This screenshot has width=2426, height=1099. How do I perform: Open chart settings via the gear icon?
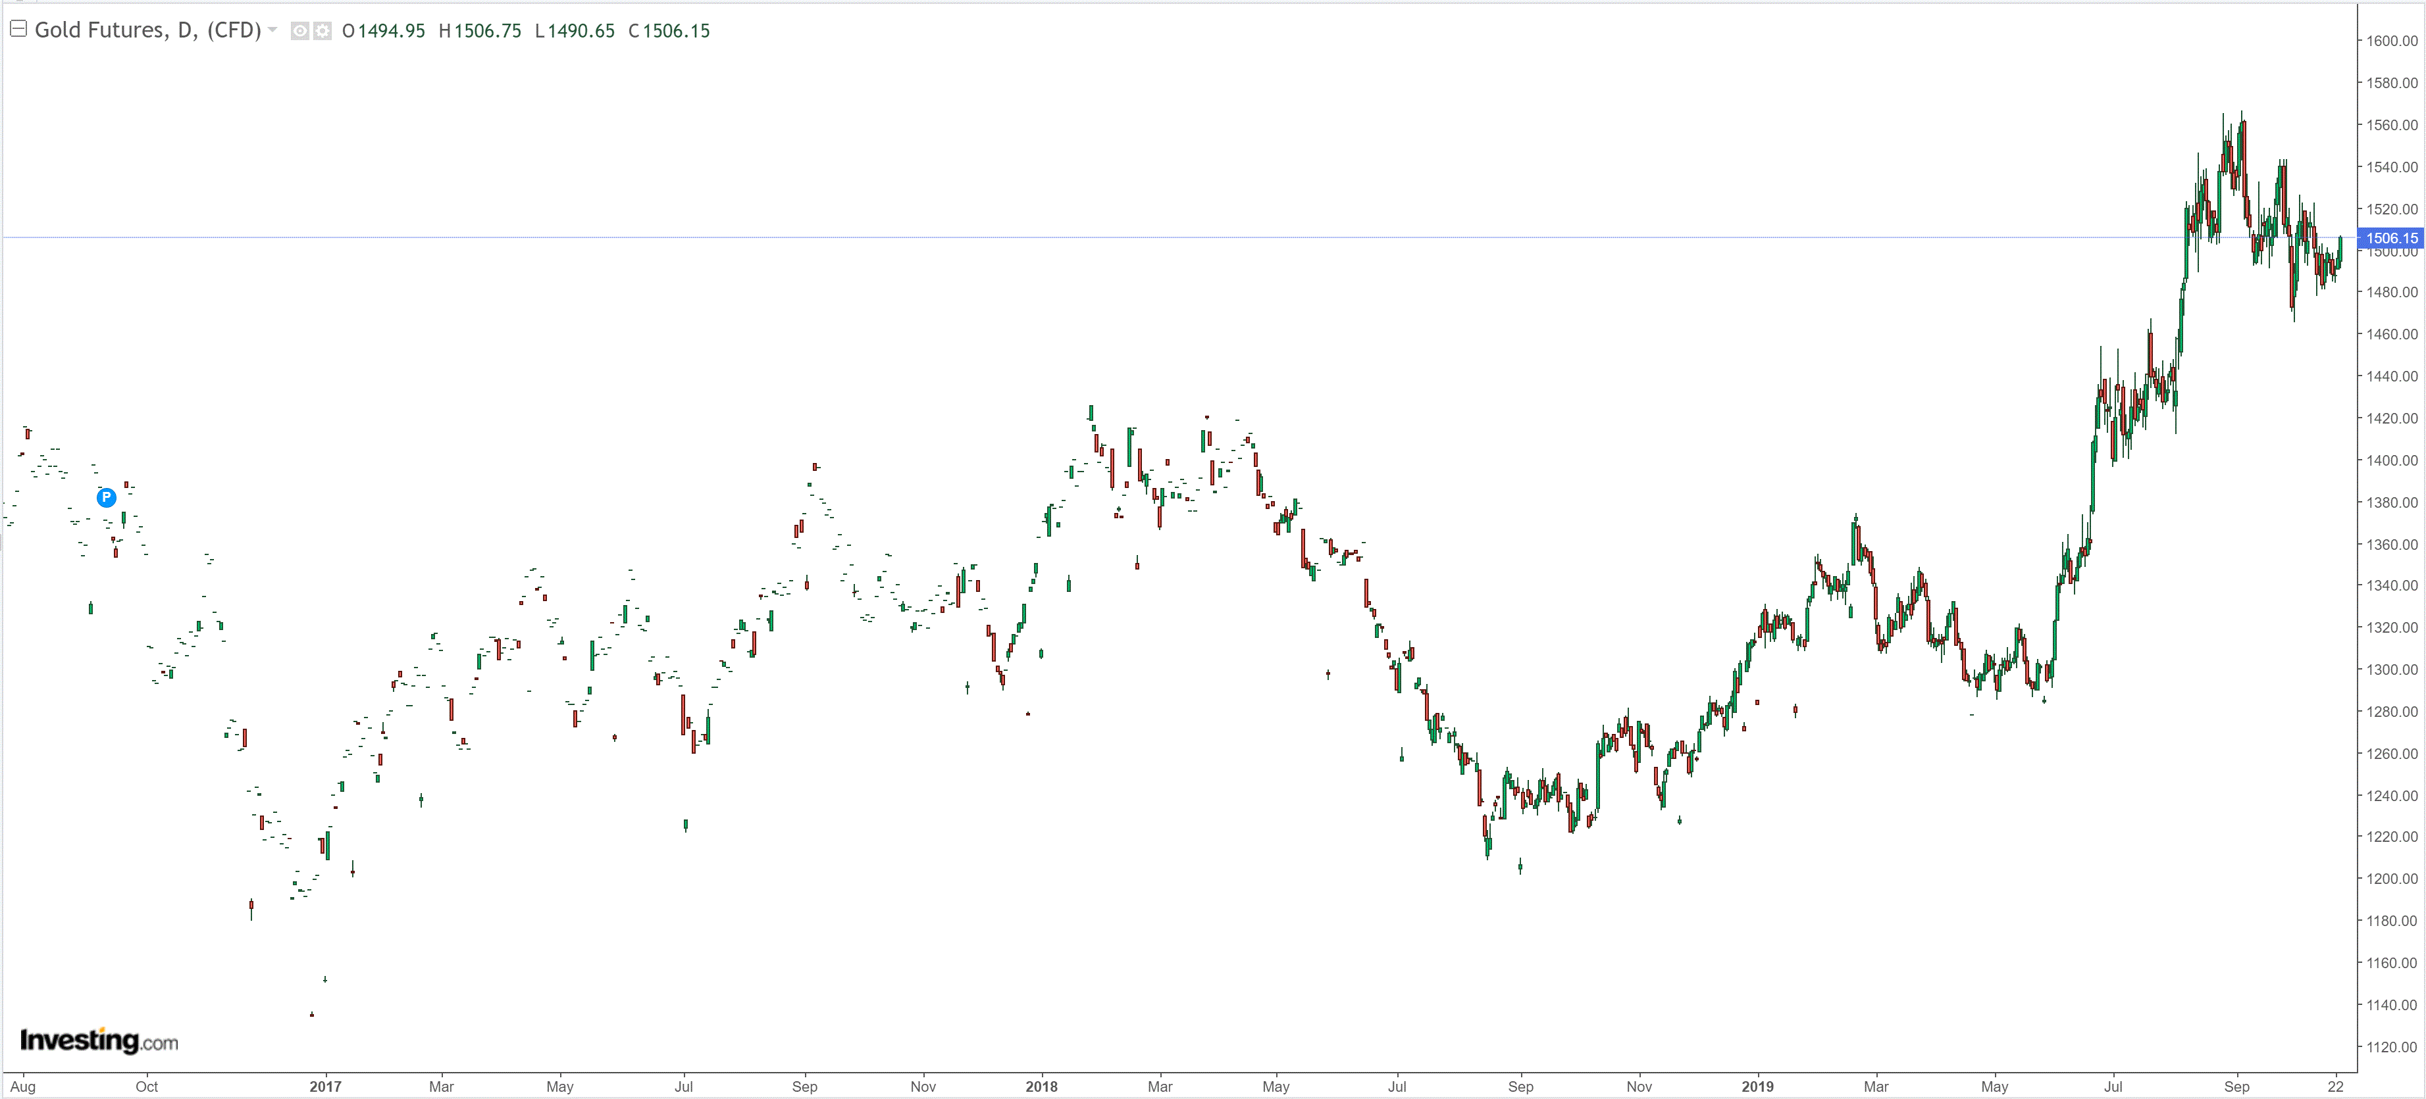pos(322,31)
